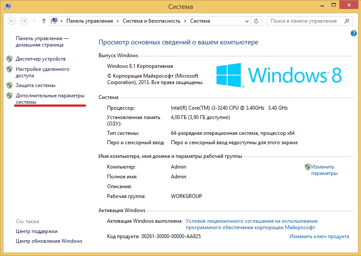Go up one level with Up arrow

click(x=44, y=21)
